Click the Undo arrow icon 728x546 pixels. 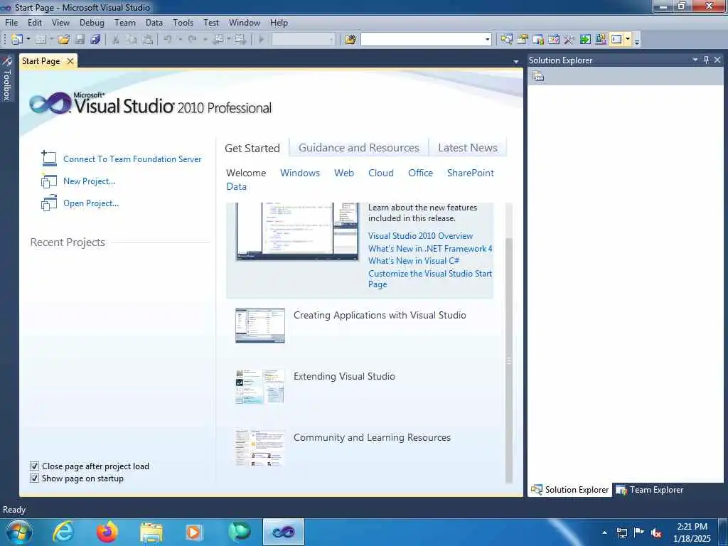point(168,40)
